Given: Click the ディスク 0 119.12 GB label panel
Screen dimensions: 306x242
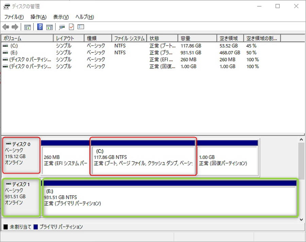Looking at the screenshot, I should 21,155.
